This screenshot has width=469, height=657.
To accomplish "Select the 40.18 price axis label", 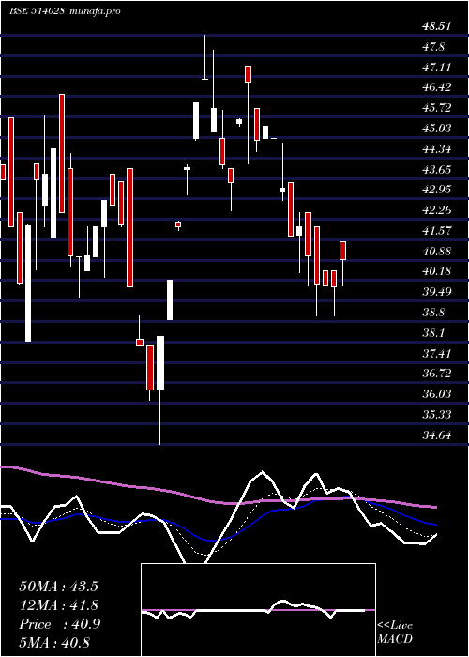I will (x=437, y=271).
